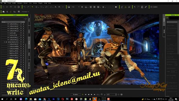179x101 pixels.
Task: Step to the previous frame
Action: tap(89, 95)
